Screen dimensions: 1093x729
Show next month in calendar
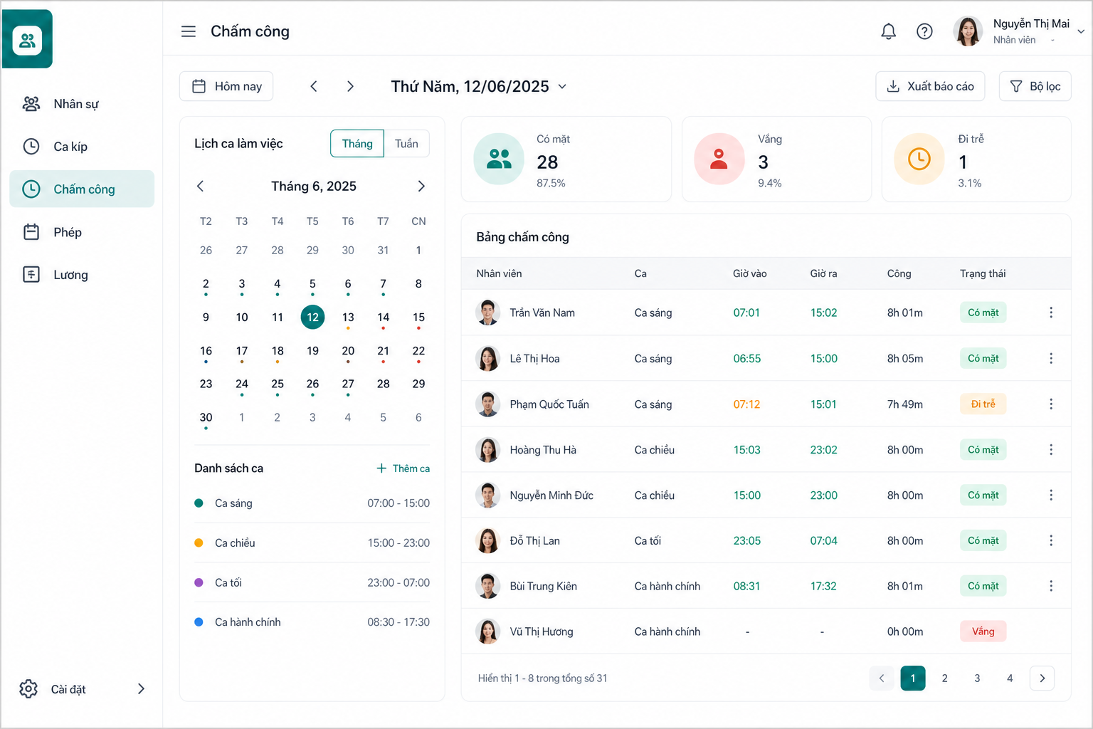click(x=421, y=186)
